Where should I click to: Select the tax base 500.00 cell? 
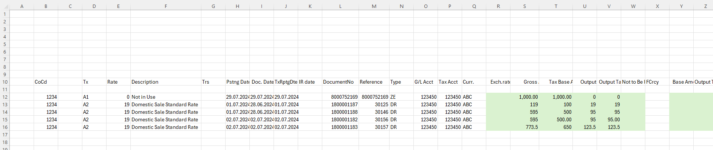[556, 119]
